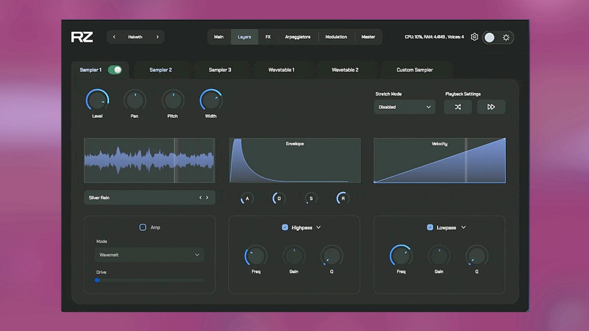Click the Velocity curve graph
This screenshot has height=331, width=589.
click(x=439, y=160)
